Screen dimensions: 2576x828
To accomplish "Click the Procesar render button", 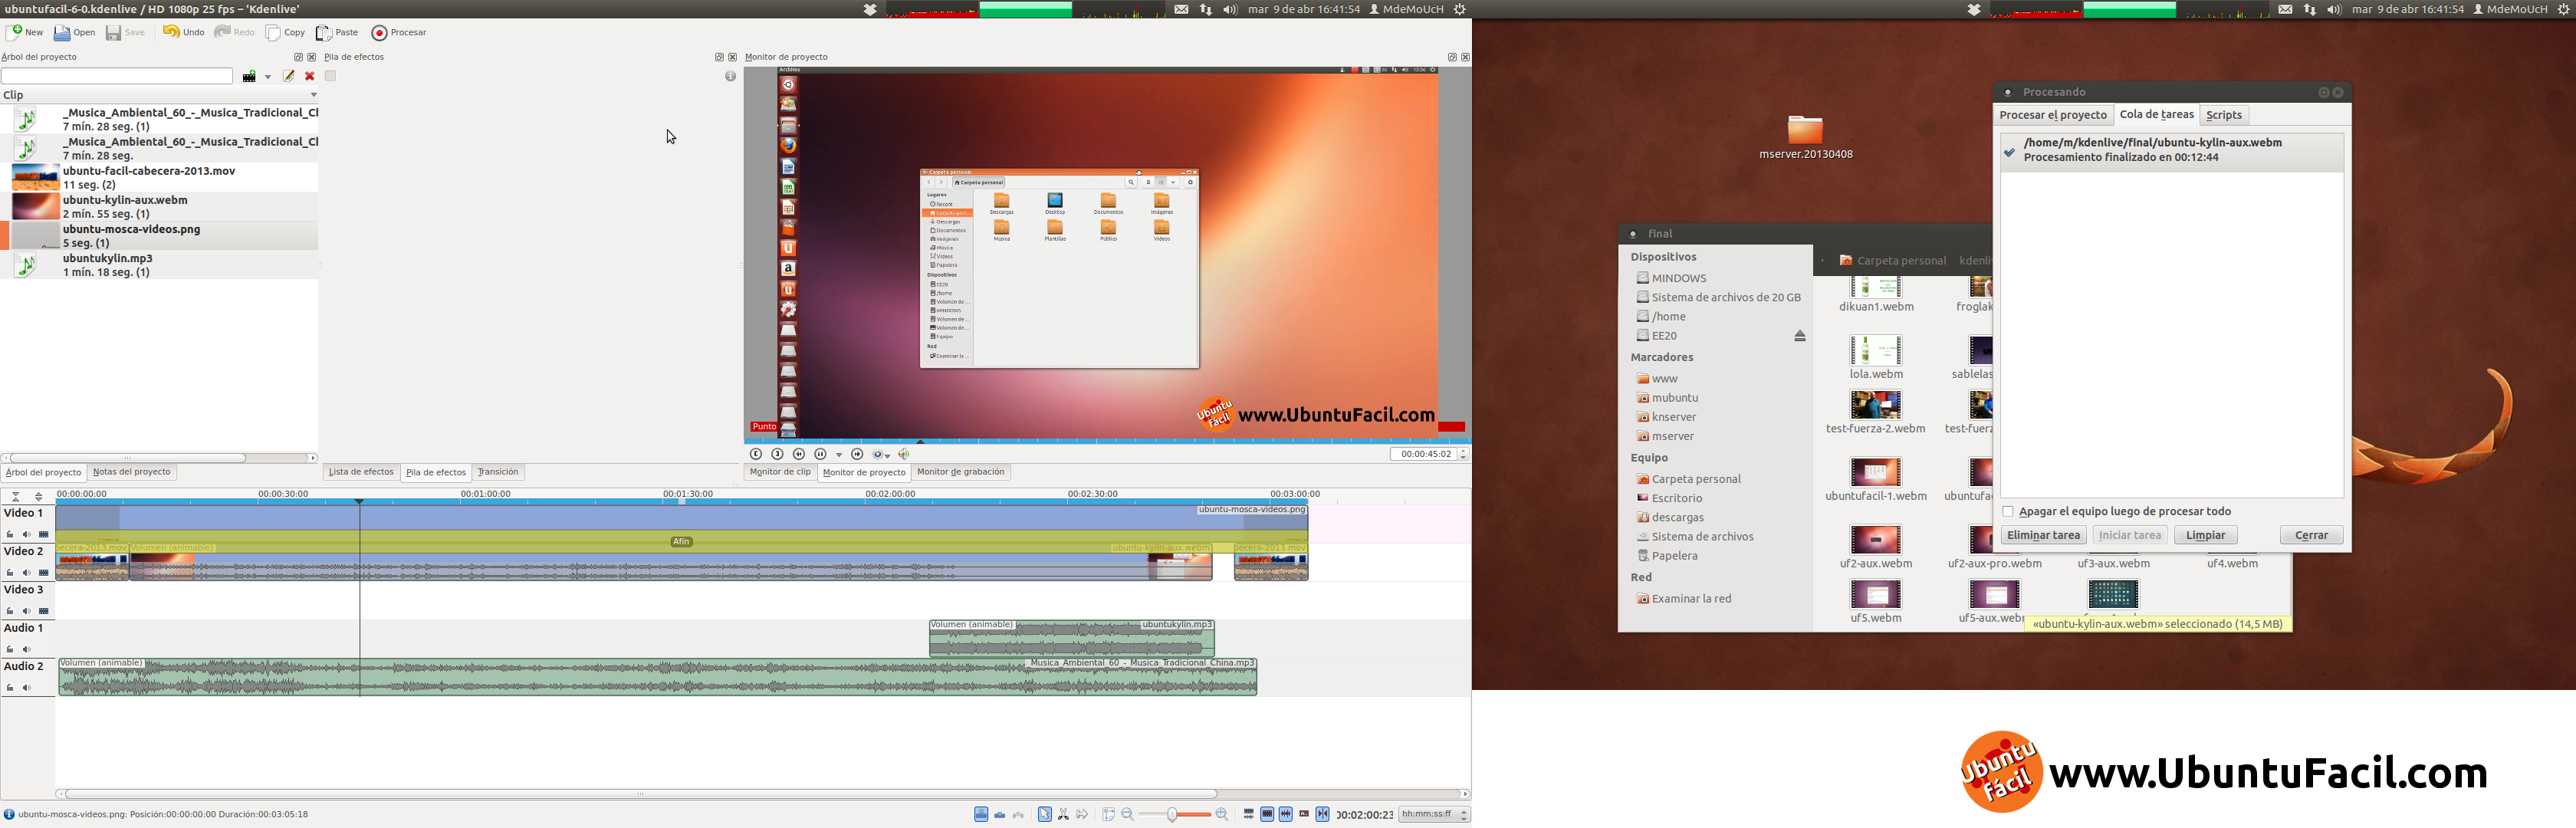I will [399, 32].
